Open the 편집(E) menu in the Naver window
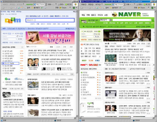The width and height of the screenshot is (157, 122). (91, 4)
